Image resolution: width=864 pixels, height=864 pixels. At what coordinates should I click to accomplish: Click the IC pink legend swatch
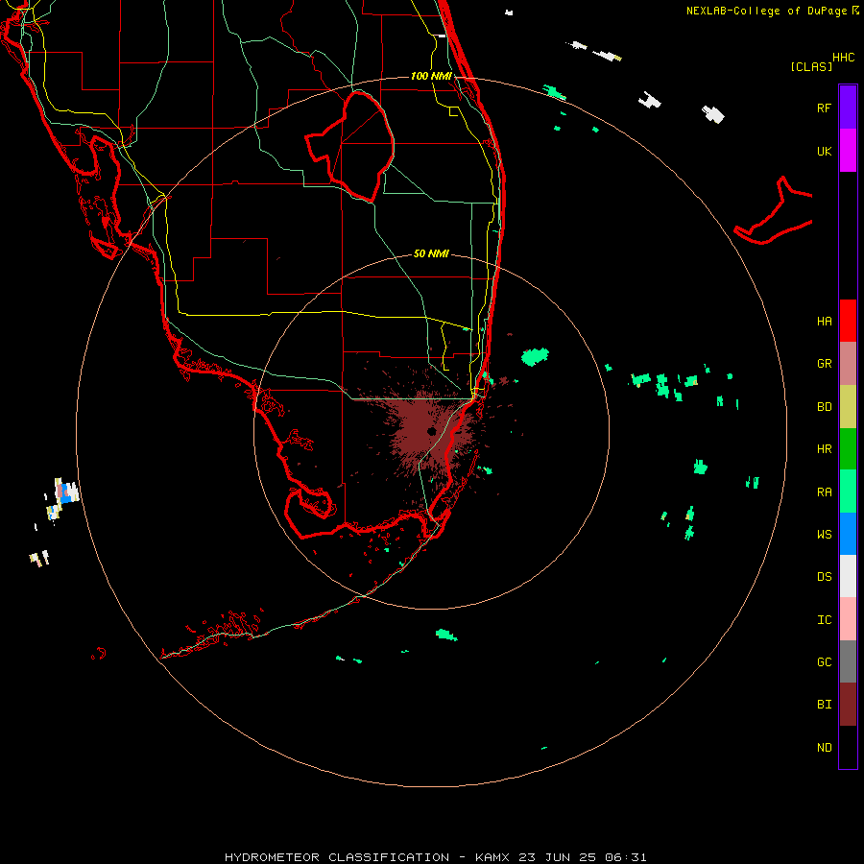[x=848, y=619]
